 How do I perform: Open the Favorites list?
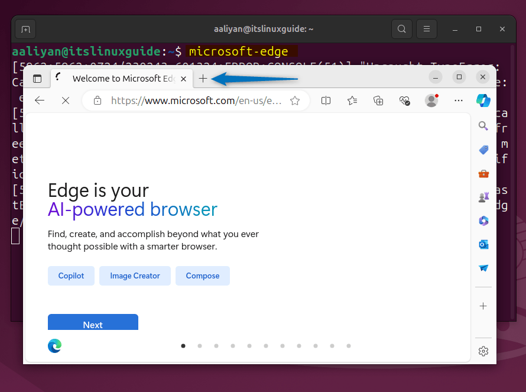point(352,101)
